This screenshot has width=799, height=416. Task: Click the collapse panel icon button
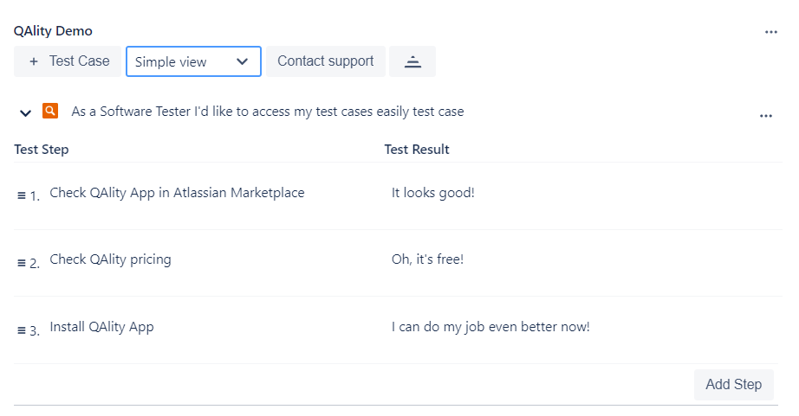412,61
